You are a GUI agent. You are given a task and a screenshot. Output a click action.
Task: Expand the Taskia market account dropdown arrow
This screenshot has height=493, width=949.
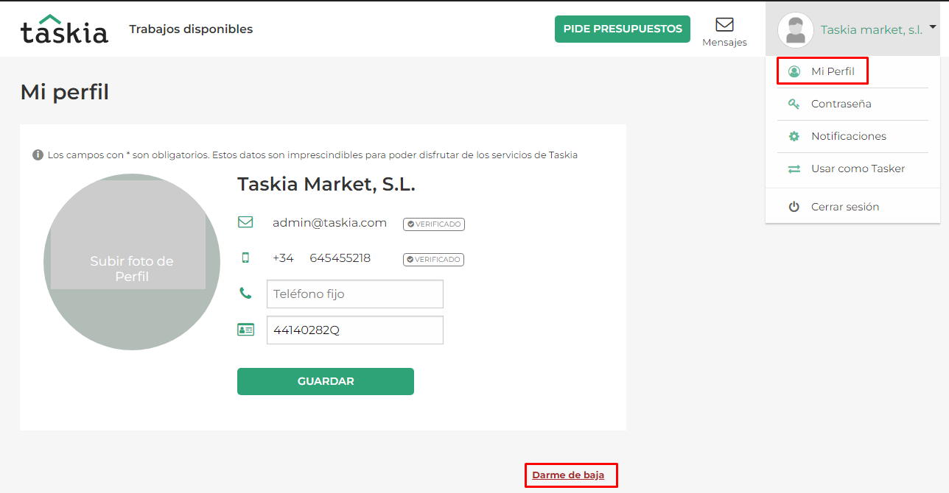[933, 27]
